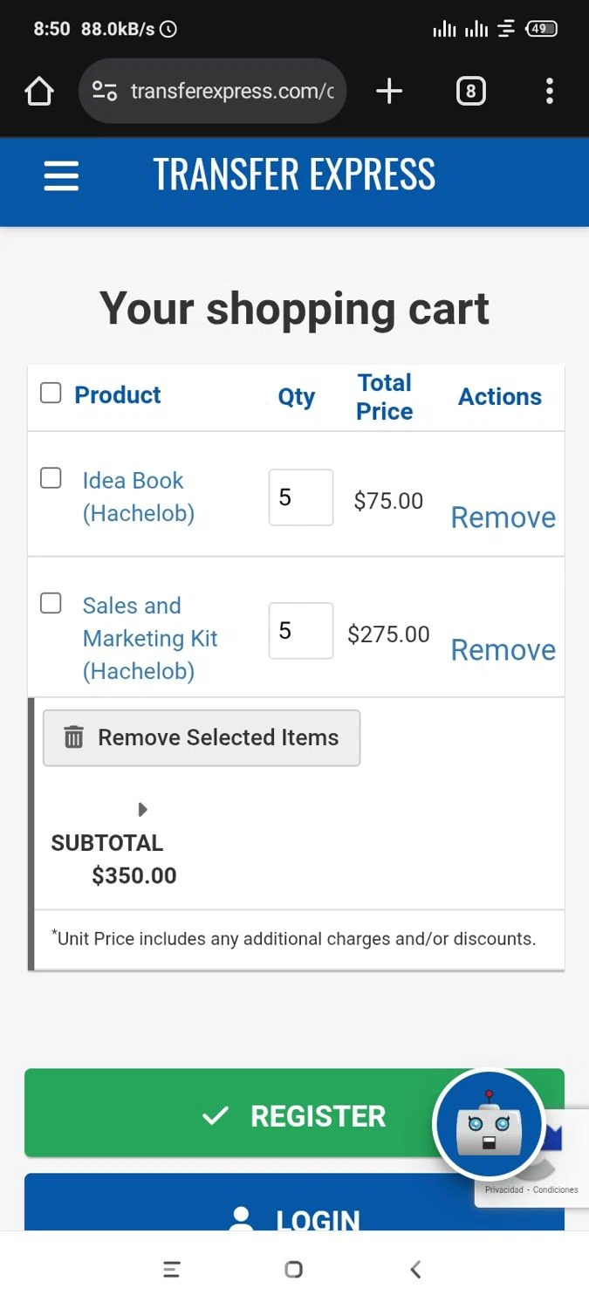The width and height of the screenshot is (589, 1309).
Task: Expand the subtotal disclosure triangle
Action: click(143, 810)
